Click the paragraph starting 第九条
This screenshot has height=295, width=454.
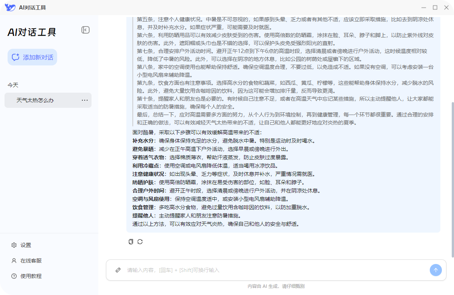(x=285, y=87)
